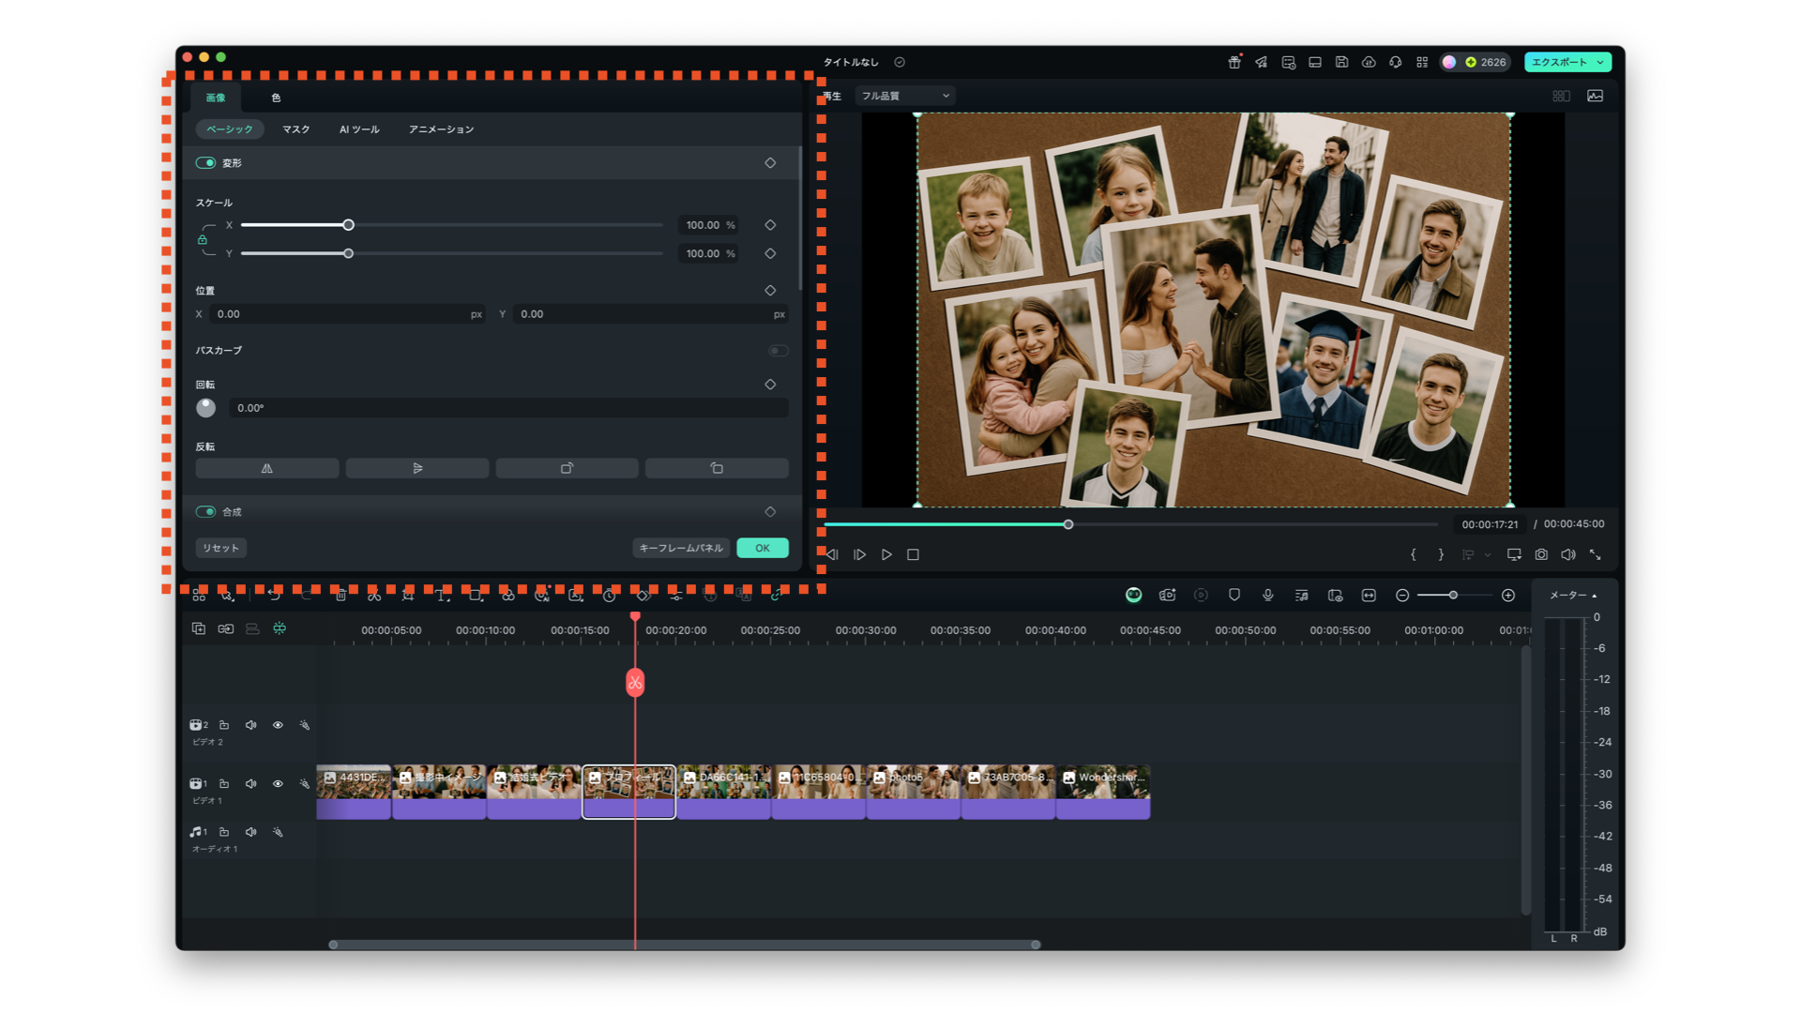The height and width of the screenshot is (1013, 1801).
Task: Switch to the 色 tab
Action: 276,98
